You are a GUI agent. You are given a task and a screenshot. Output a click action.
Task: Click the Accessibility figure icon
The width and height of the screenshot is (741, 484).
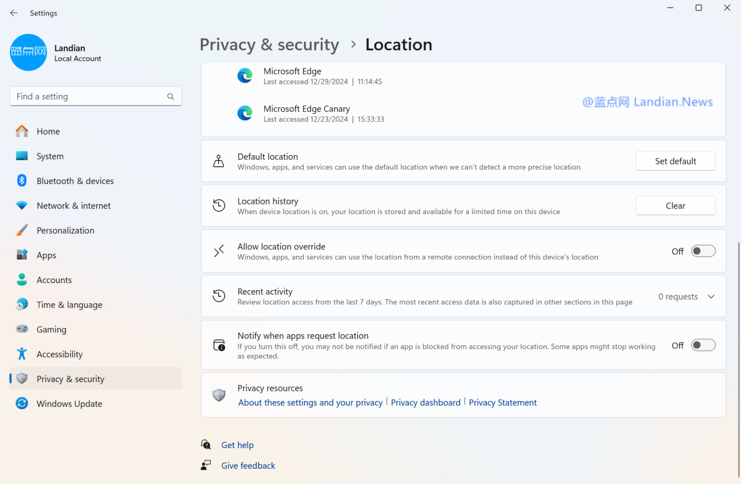(x=22, y=354)
